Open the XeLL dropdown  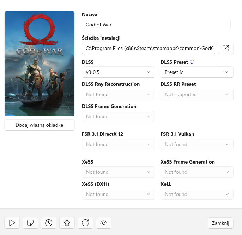coord(197,194)
